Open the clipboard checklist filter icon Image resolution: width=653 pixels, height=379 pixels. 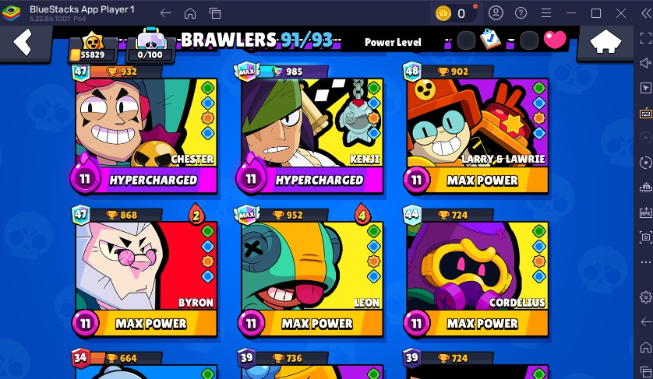490,39
